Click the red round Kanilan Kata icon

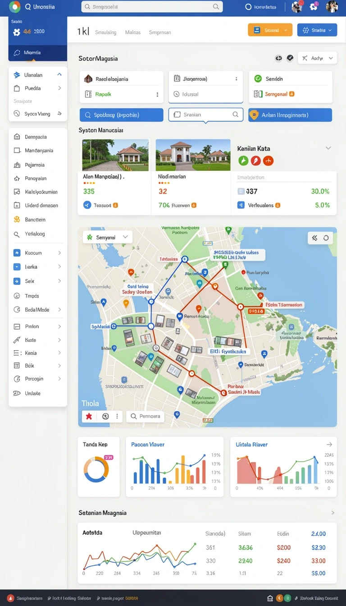(x=255, y=160)
